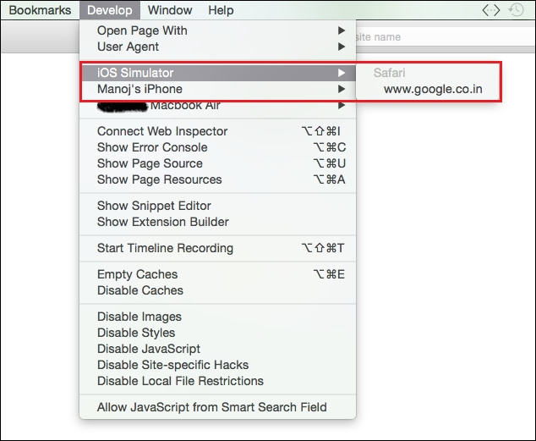Screen dimensions: 536x441
Task: Select the iOS Simulator menu item
Action: (x=218, y=73)
